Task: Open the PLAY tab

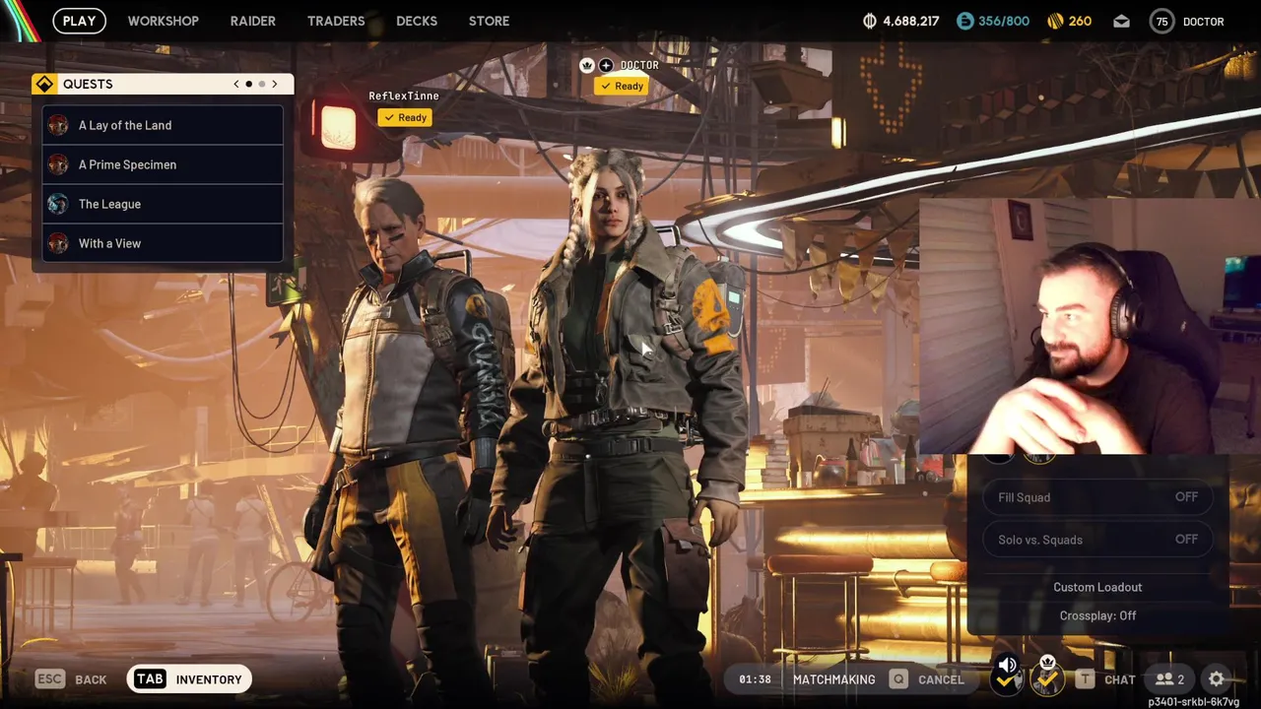Action: pos(80,21)
